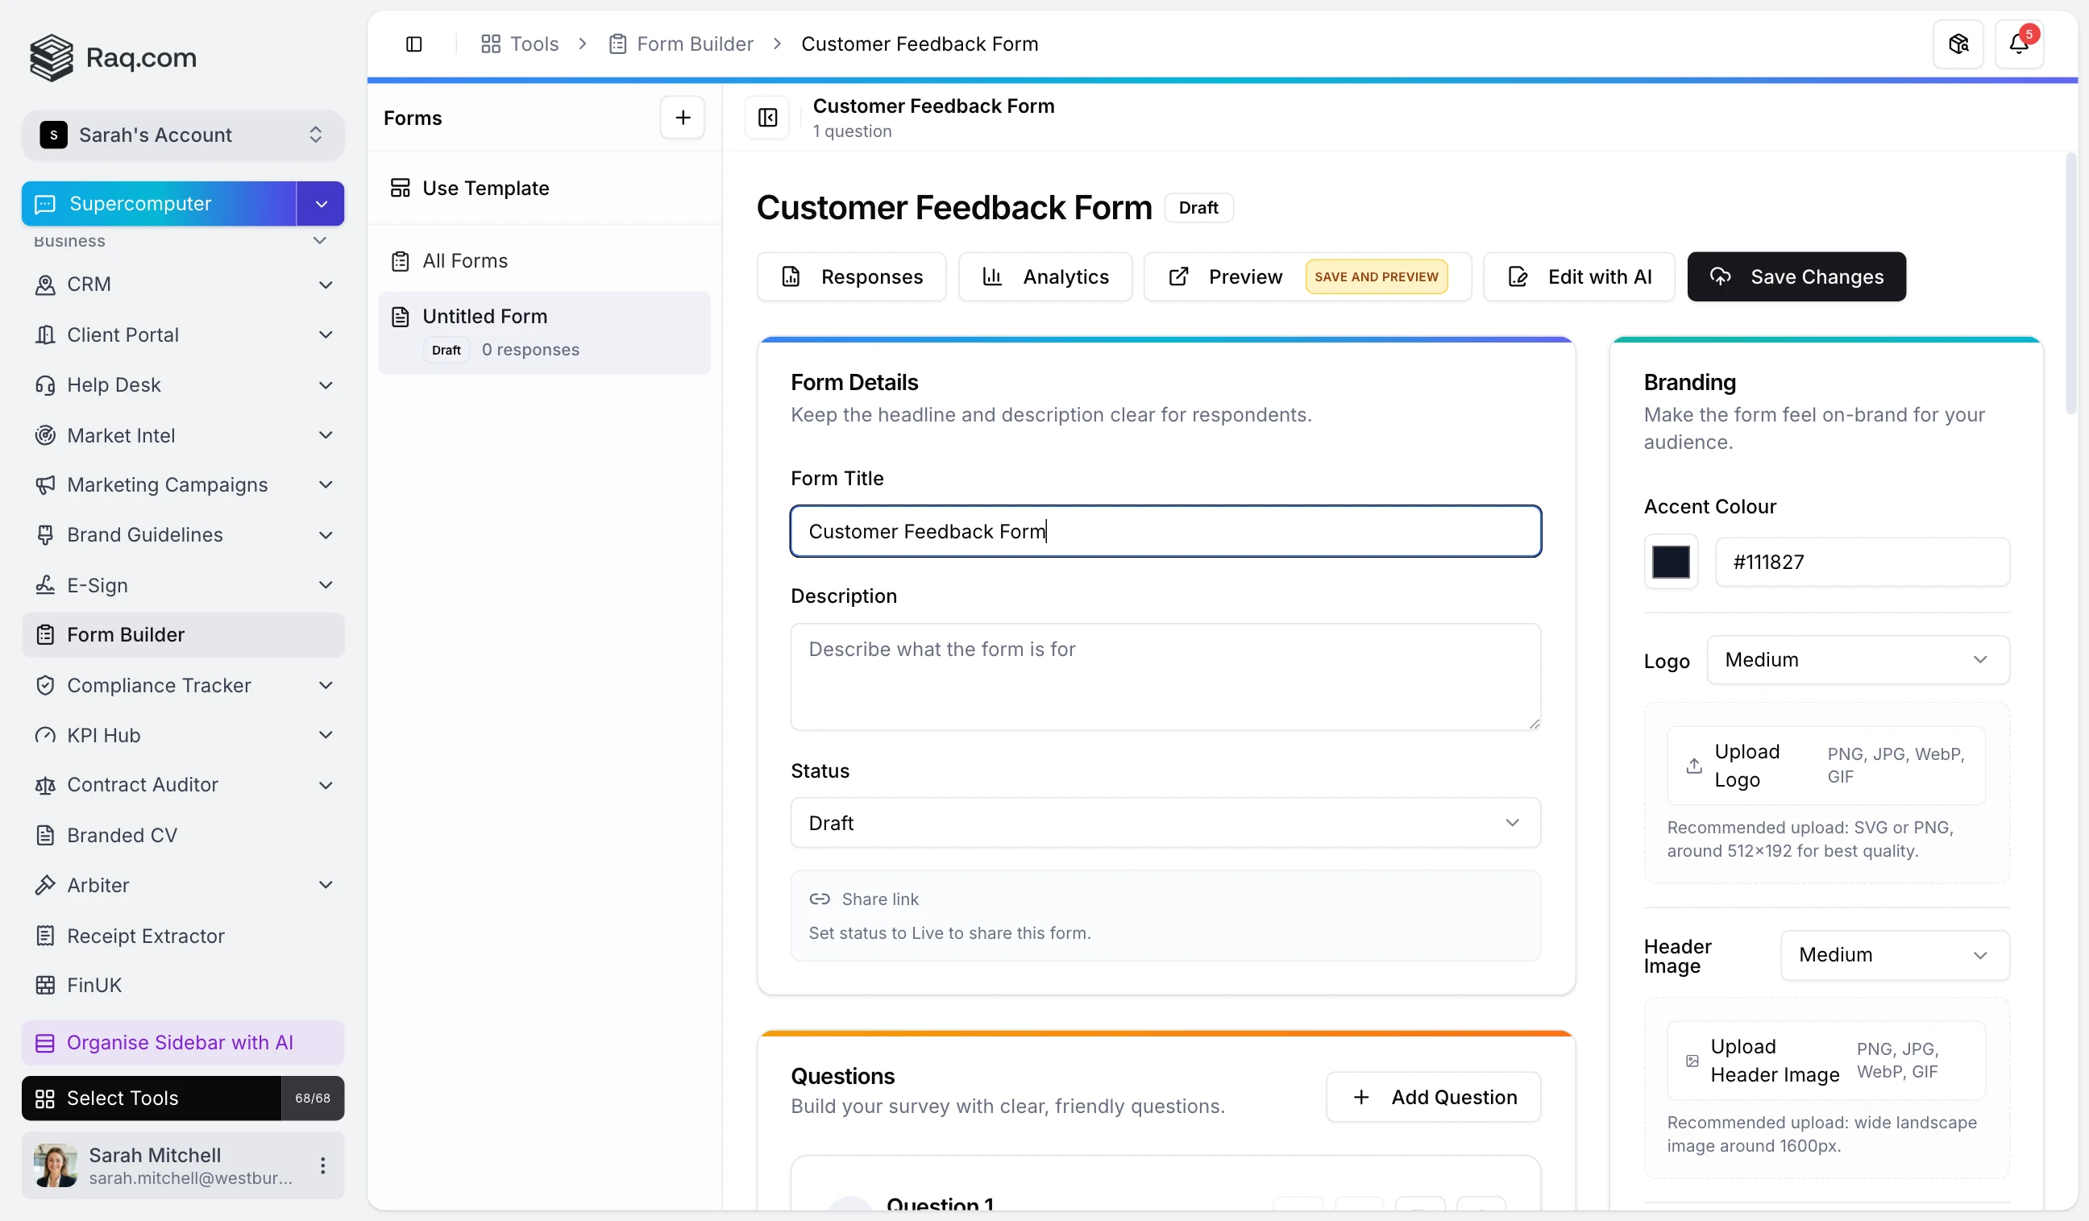The width and height of the screenshot is (2089, 1221).
Task: Click the '0 responses' text under Untitled Form
Action: (530, 350)
